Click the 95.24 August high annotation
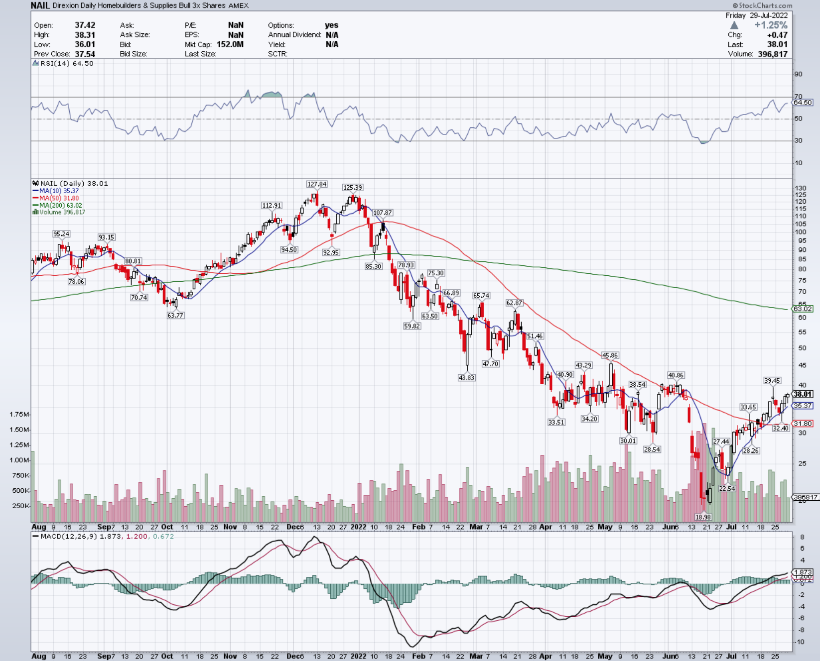 pos(61,234)
